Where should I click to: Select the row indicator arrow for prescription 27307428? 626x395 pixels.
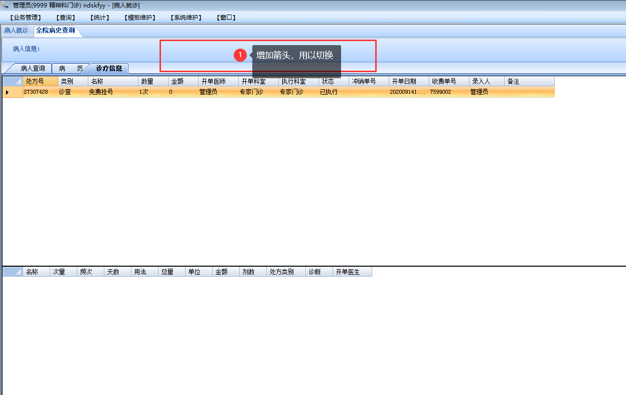pos(7,92)
